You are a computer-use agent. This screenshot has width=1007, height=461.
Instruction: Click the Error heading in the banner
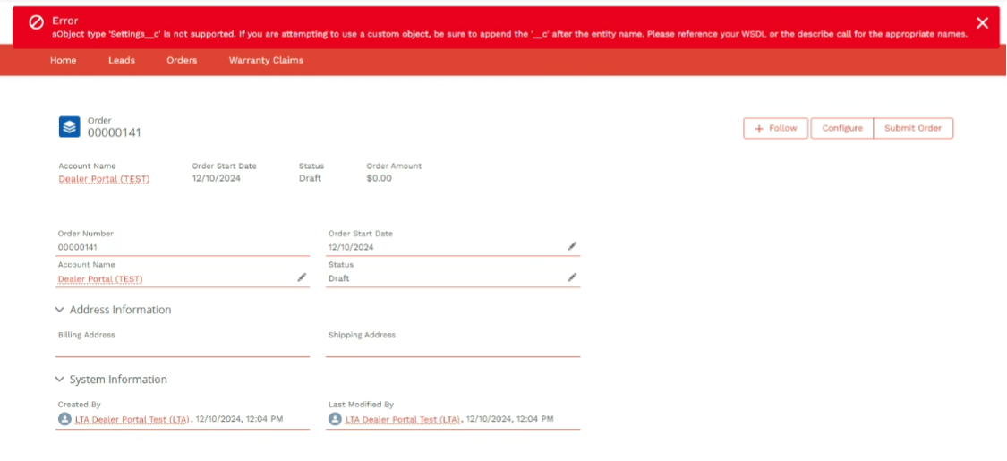point(64,21)
